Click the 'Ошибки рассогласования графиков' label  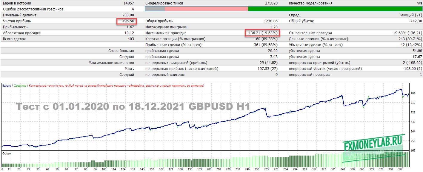33,9
